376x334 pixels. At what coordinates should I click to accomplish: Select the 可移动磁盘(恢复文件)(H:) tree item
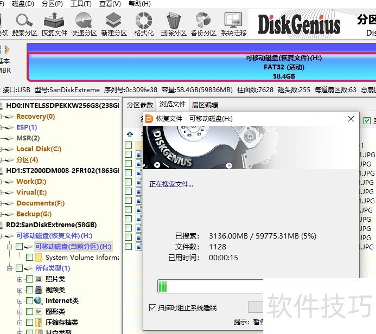pyautogui.click(x=54, y=236)
